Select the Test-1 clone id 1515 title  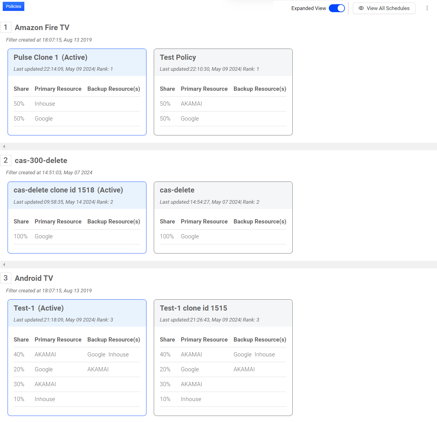click(194, 308)
